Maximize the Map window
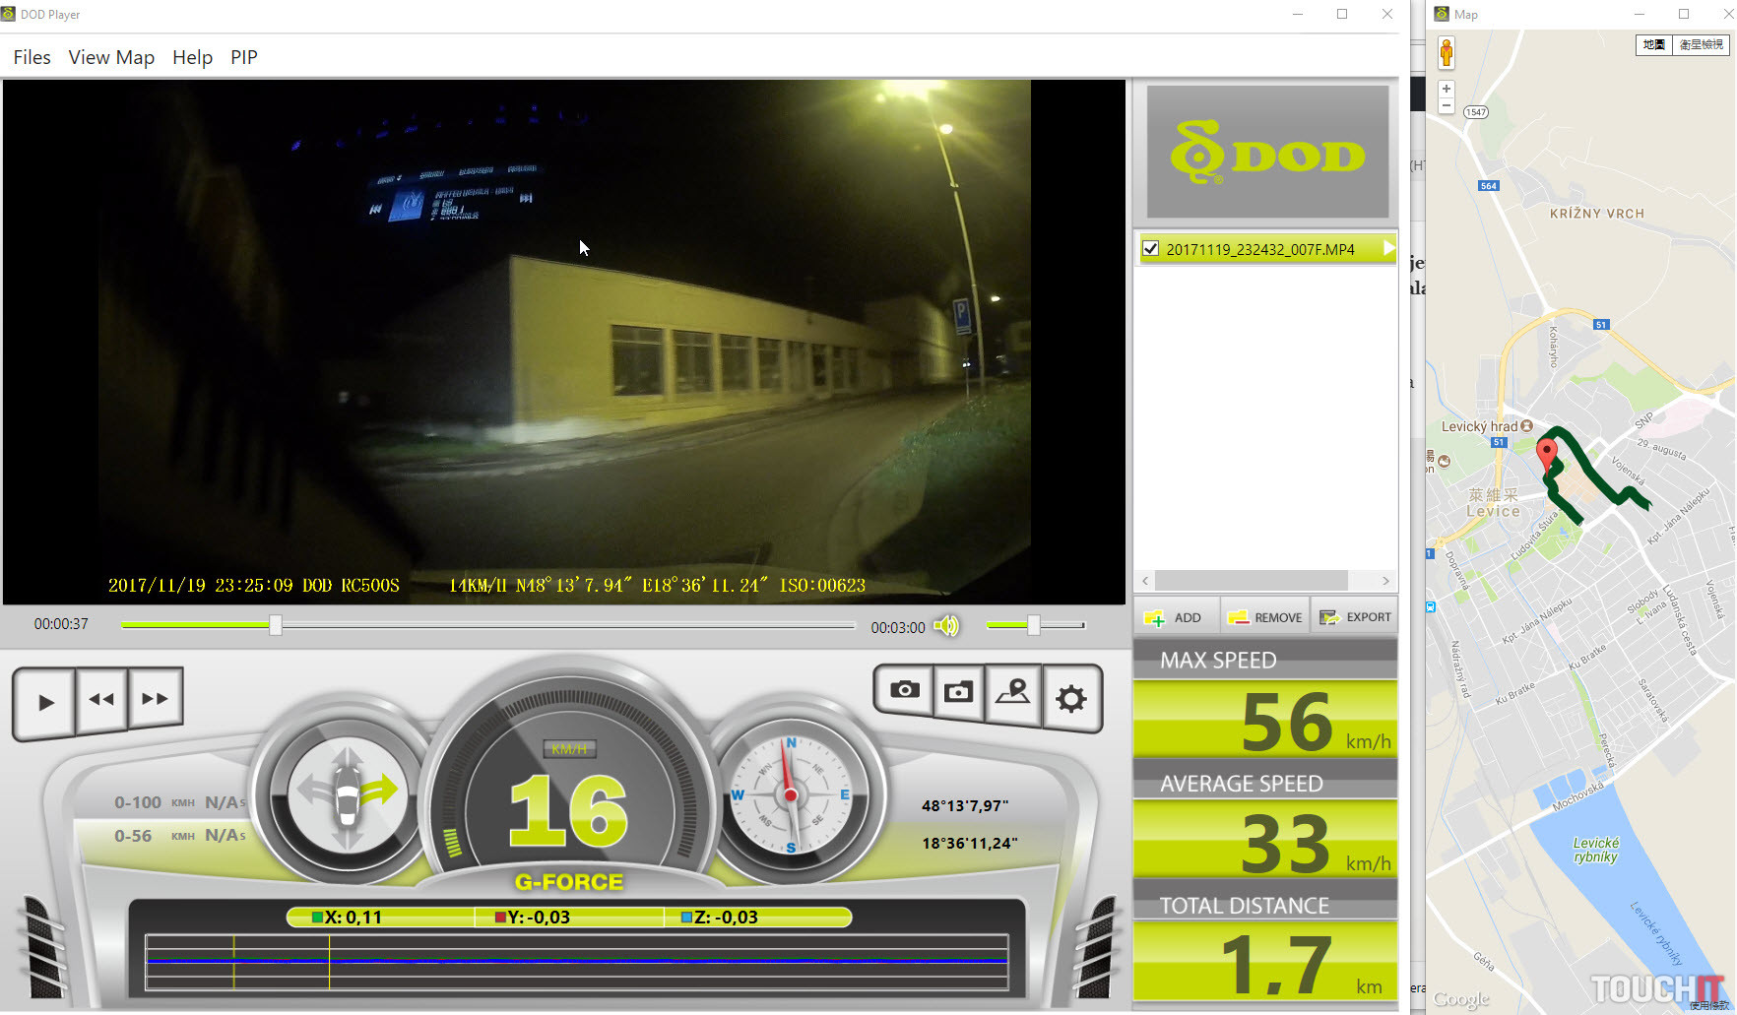The width and height of the screenshot is (1737, 1015). click(x=1684, y=14)
